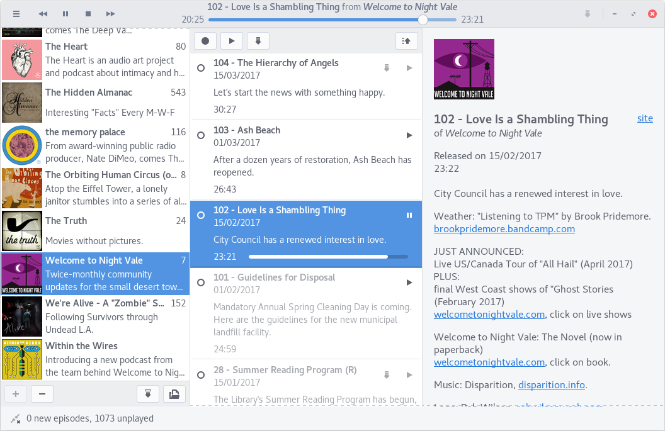
Task: Click episode count 543 of Hidden Almanac
Action: coord(178,92)
